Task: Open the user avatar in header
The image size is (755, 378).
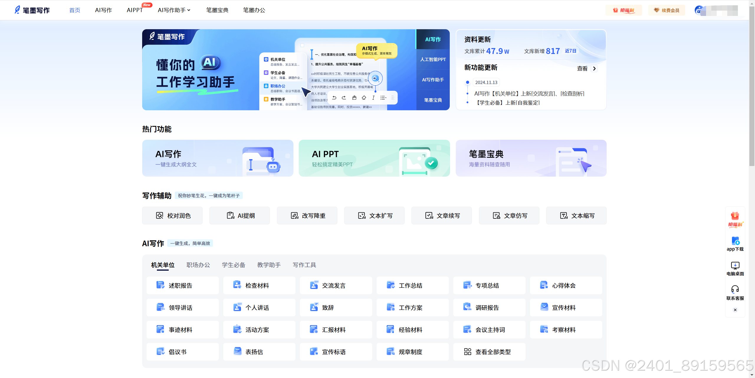Action: tap(699, 10)
